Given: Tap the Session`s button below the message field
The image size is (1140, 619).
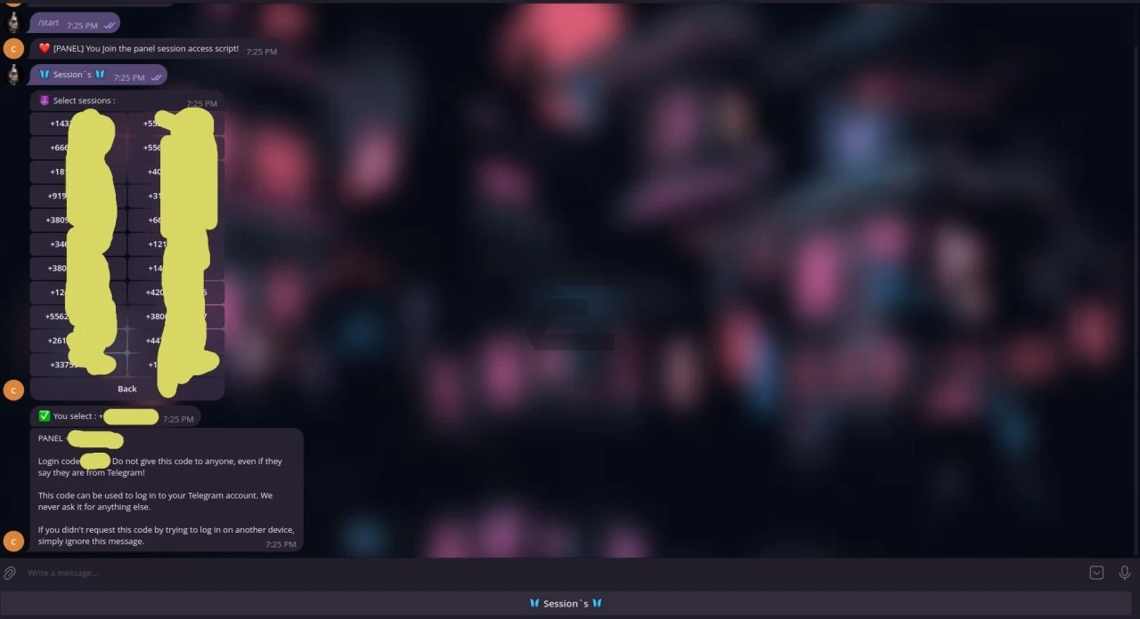Looking at the screenshot, I should 566,603.
